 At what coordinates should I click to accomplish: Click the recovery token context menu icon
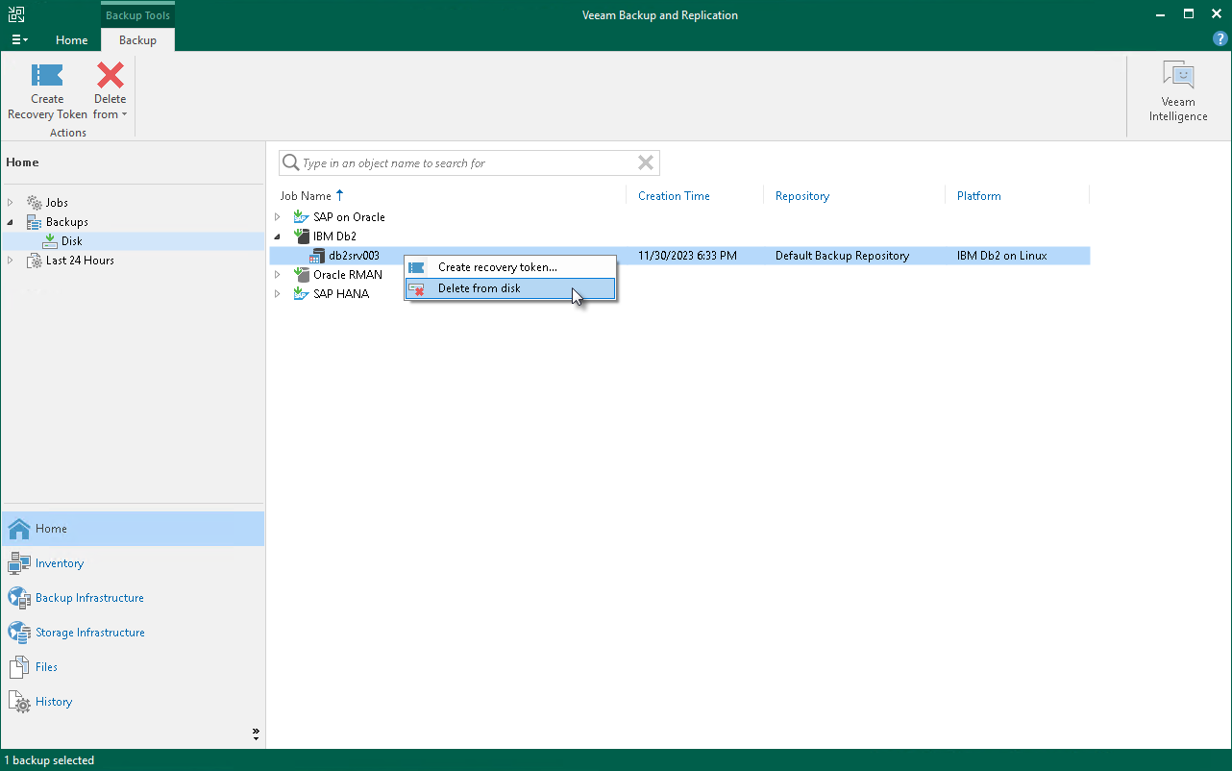417,267
